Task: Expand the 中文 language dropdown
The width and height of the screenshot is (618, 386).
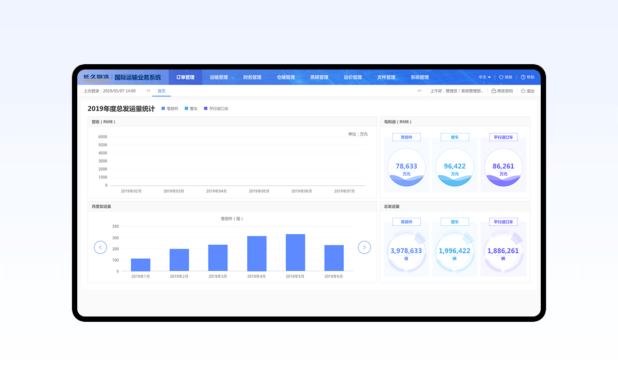Action: pyautogui.click(x=485, y=77)
